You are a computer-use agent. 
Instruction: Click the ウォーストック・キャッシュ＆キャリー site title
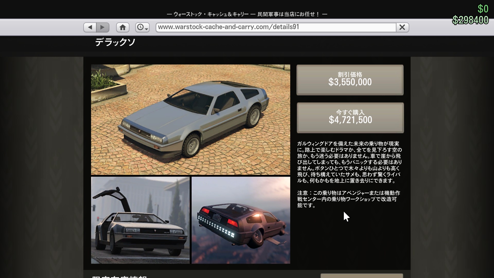click(x=211, y=14)
